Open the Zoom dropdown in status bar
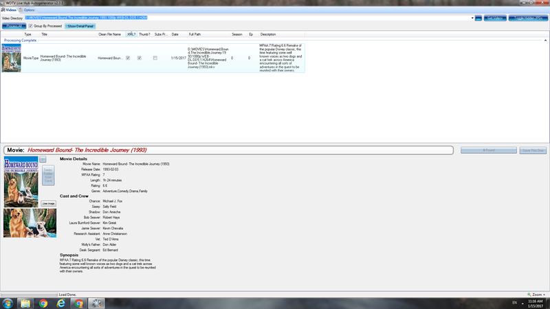This screenshot has height=309, width=550. point(536,295)
